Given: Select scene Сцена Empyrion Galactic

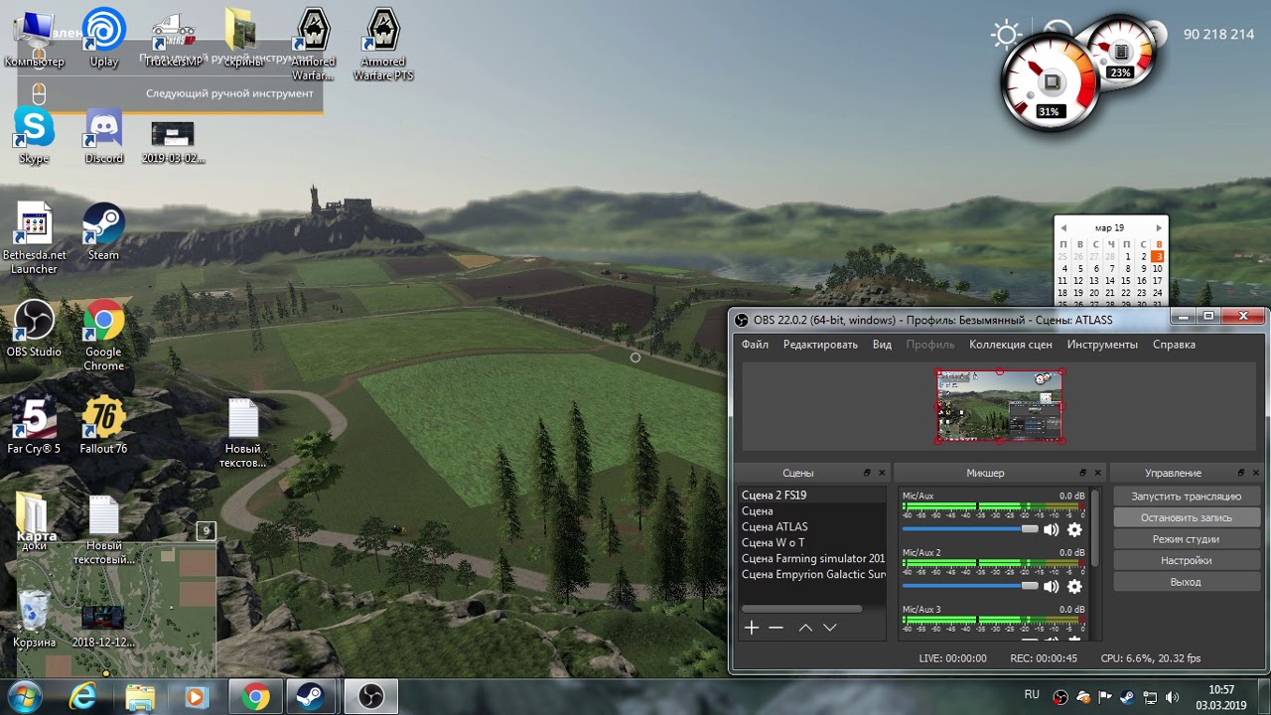Looking at the screenshot, I should pos(811,574).
